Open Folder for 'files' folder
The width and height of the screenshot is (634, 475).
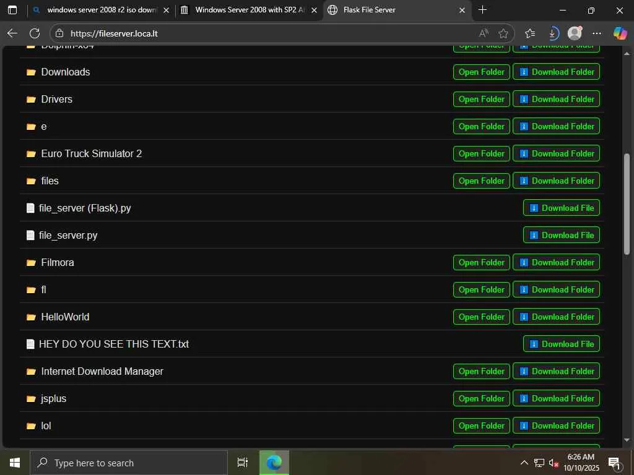pyautogui.click(x=482, y=181)
